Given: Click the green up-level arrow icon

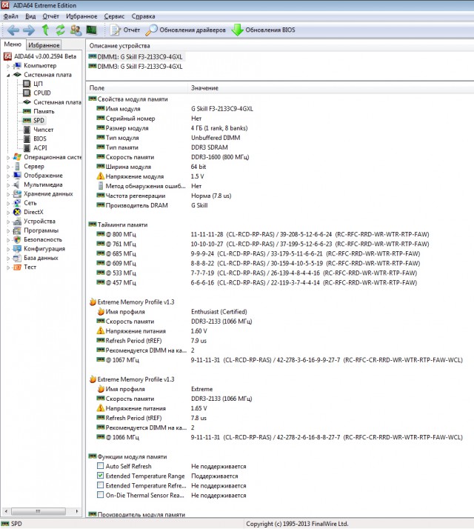Looking at the screenshot, I should [x=45, y=30].
